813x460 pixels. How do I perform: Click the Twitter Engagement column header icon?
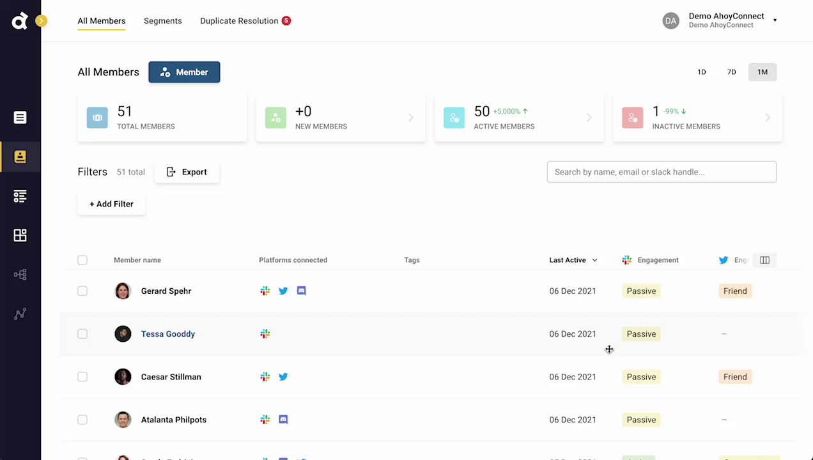coord(724,260)
